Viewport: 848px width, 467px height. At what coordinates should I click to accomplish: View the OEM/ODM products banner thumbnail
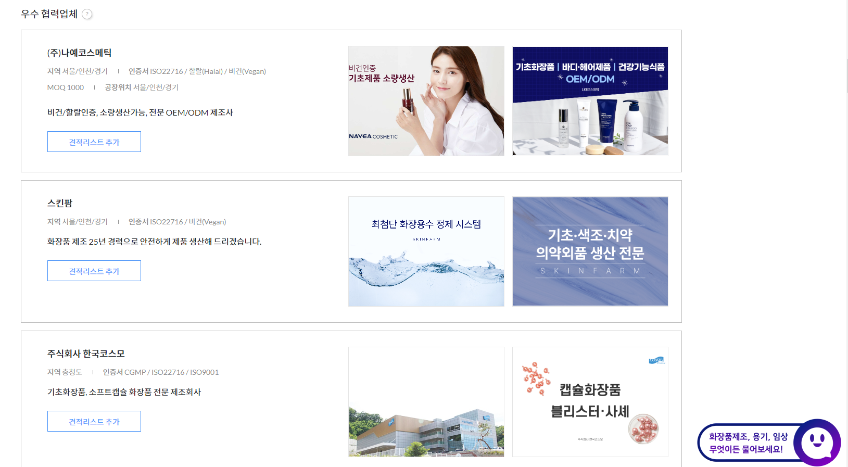coord(590,101)
